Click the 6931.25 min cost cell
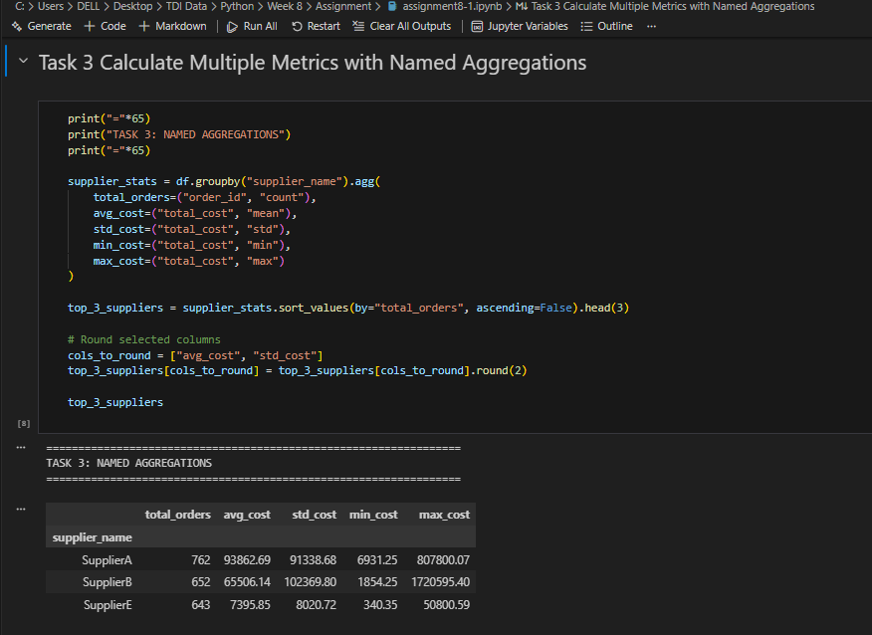 click(377, 560)
